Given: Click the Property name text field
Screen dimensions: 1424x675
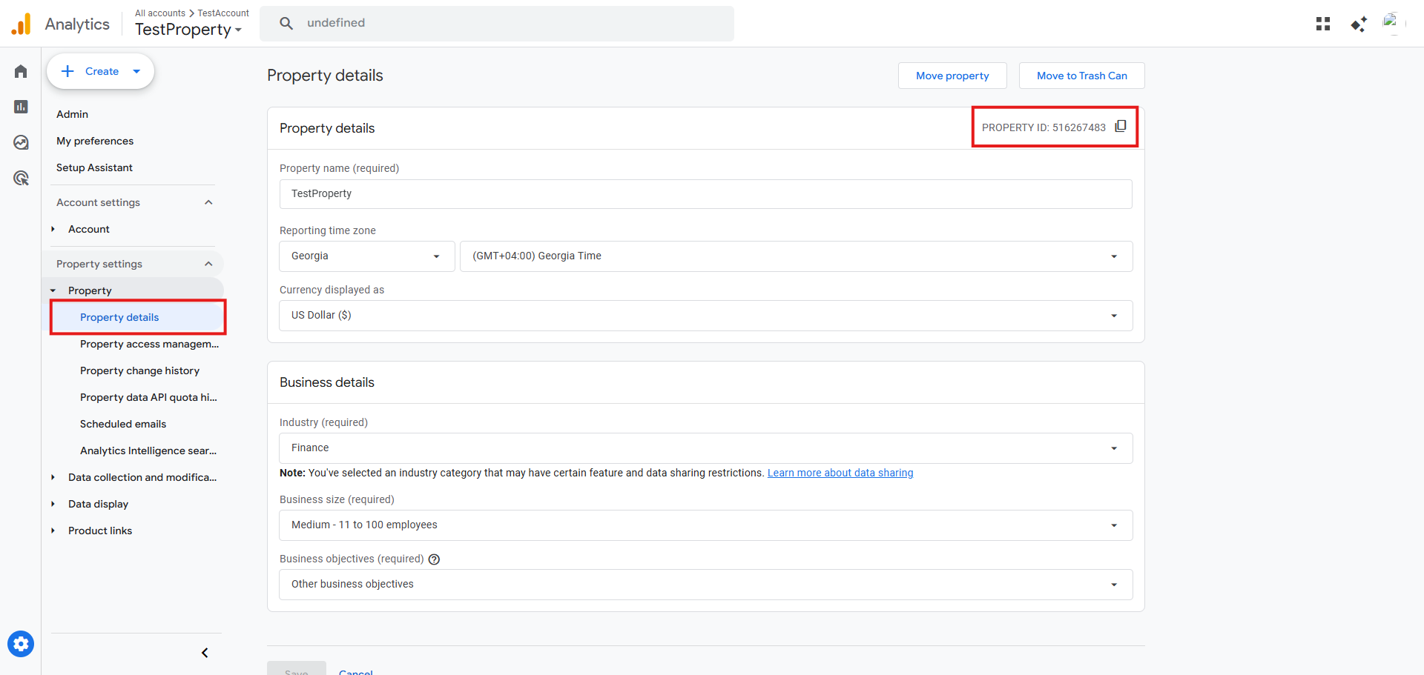Looking at the screenshot, I should (705, 194).
